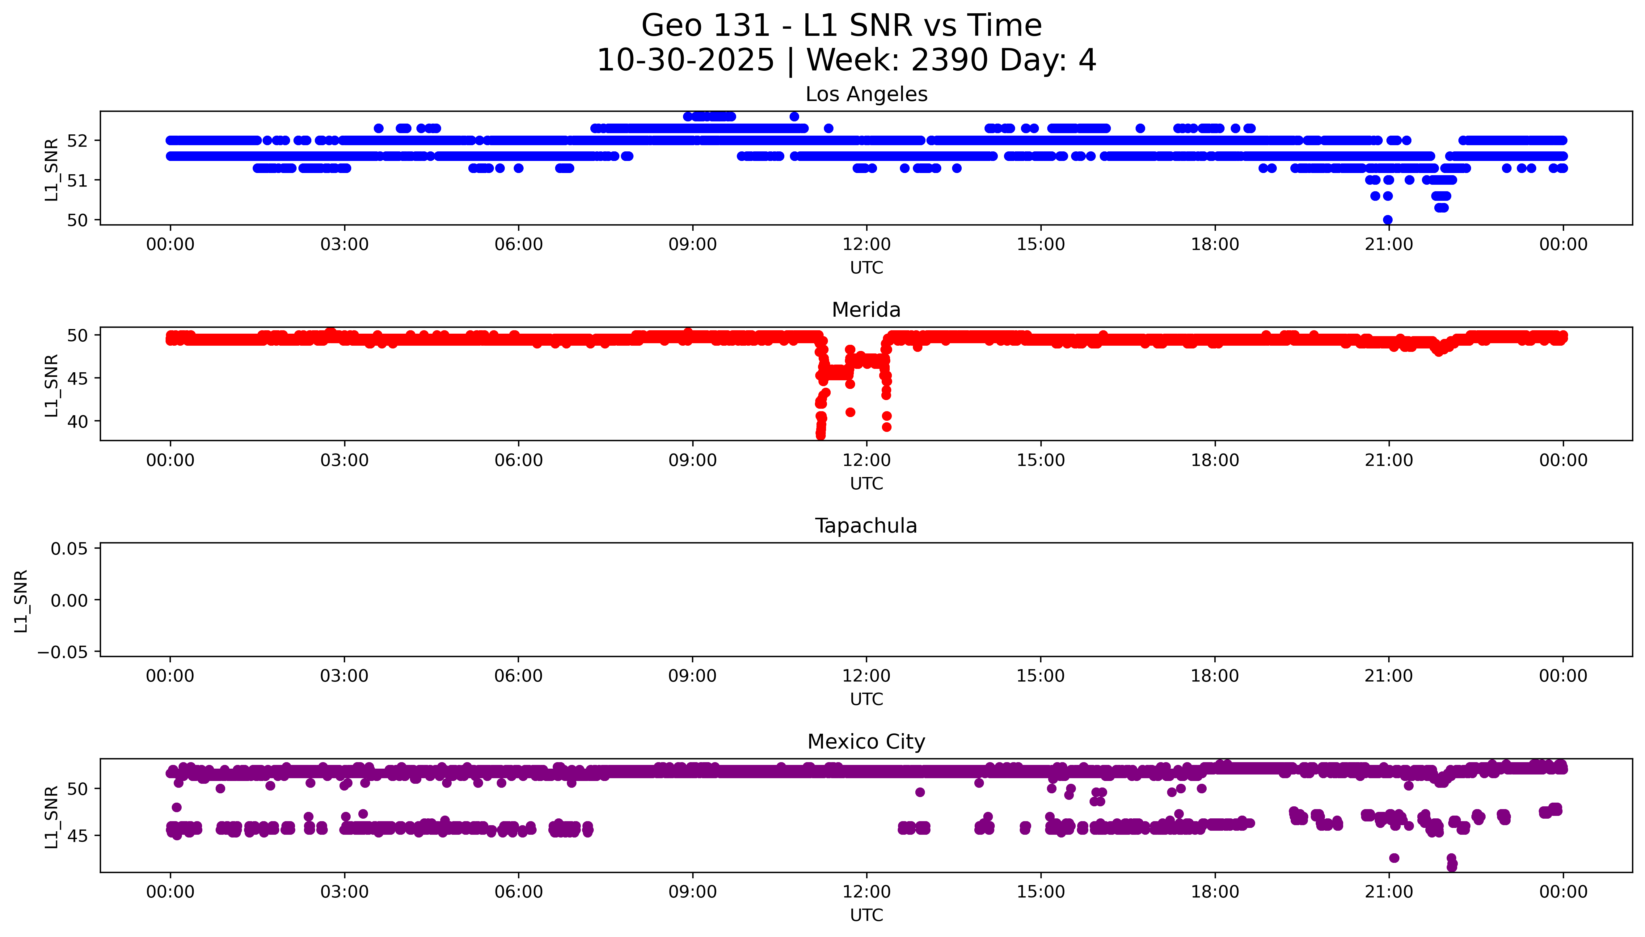Click the lowest blue point at 21:00 in Los Angeles
The height and width of the screenshot is (937, 1645).
pos(1388,220)
